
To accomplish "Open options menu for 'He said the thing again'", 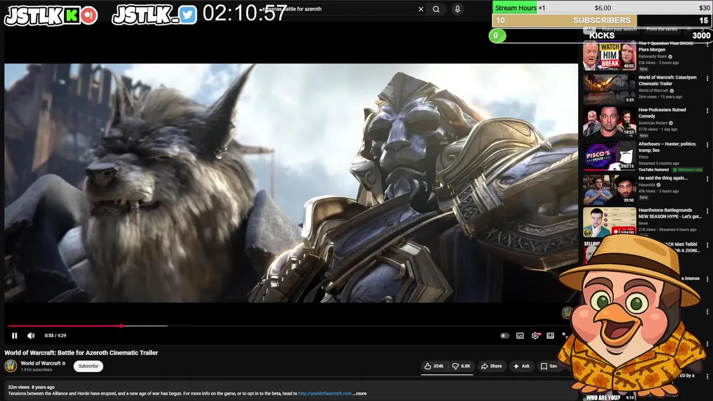I will pyautogui.click(x=707, y=179).
